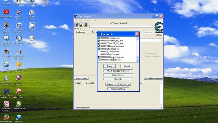218x123 pixels.
Task: Open the Edit menu in Cheat Engine
Action: [x=81, y=20]
